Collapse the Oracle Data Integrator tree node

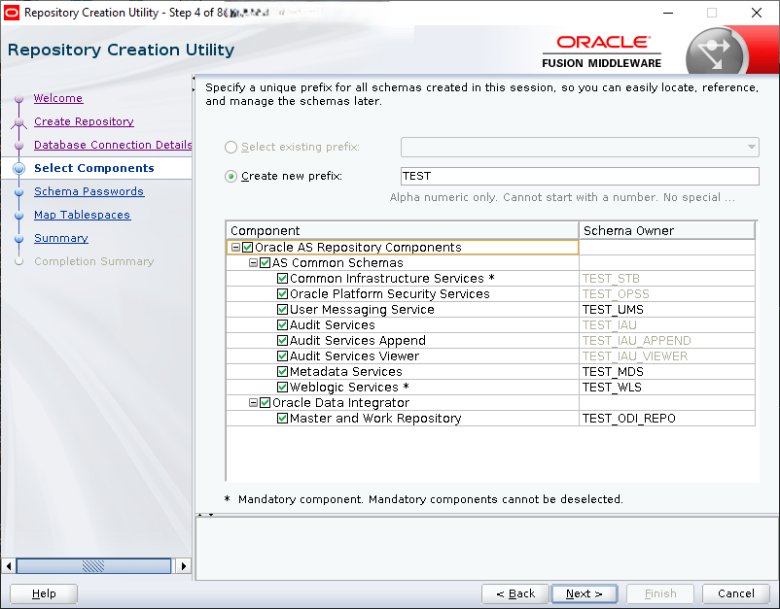coord(253,403)
